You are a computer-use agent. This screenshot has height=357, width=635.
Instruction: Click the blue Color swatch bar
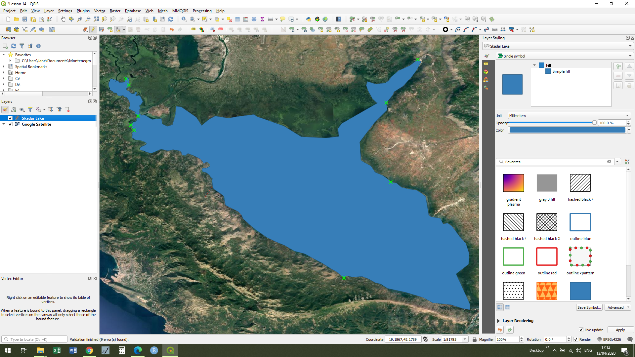[x=567, y=130]
